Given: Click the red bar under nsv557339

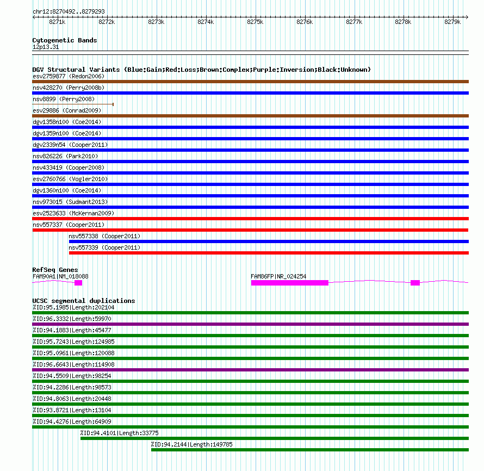Looking at the screenshot, I should pos(269,253).
